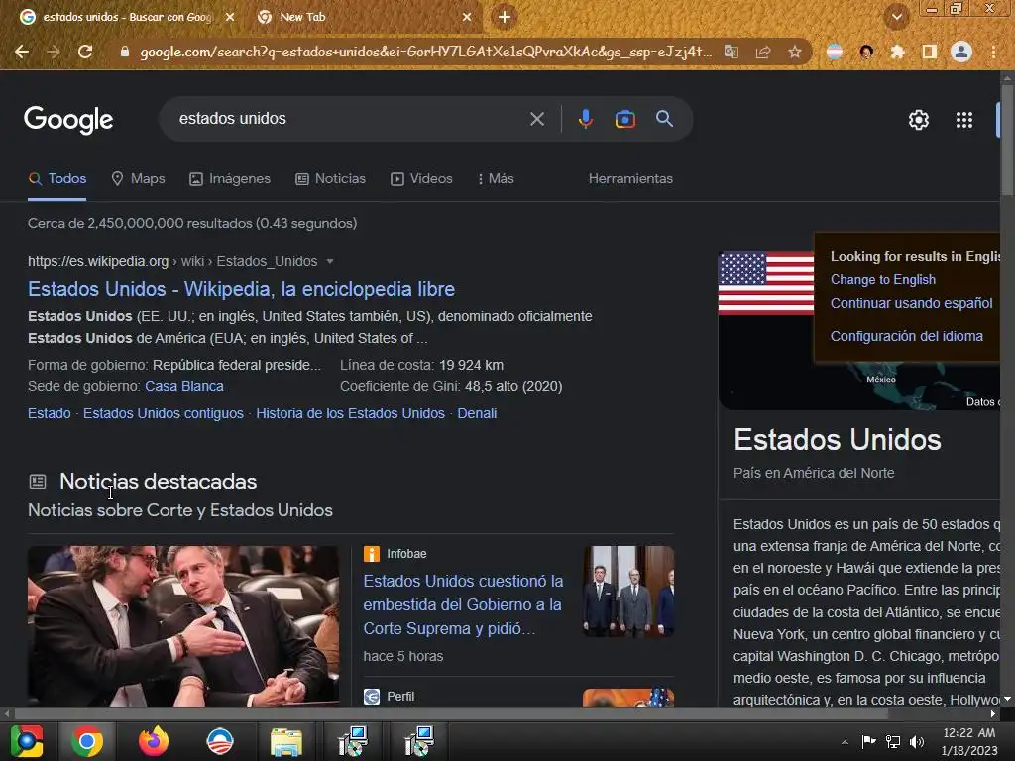Click inside the Google search text field
1015x761 pixels.
[350, 119]
